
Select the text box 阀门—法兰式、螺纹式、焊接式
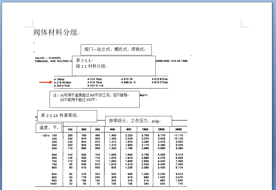[x=116, y=50]
